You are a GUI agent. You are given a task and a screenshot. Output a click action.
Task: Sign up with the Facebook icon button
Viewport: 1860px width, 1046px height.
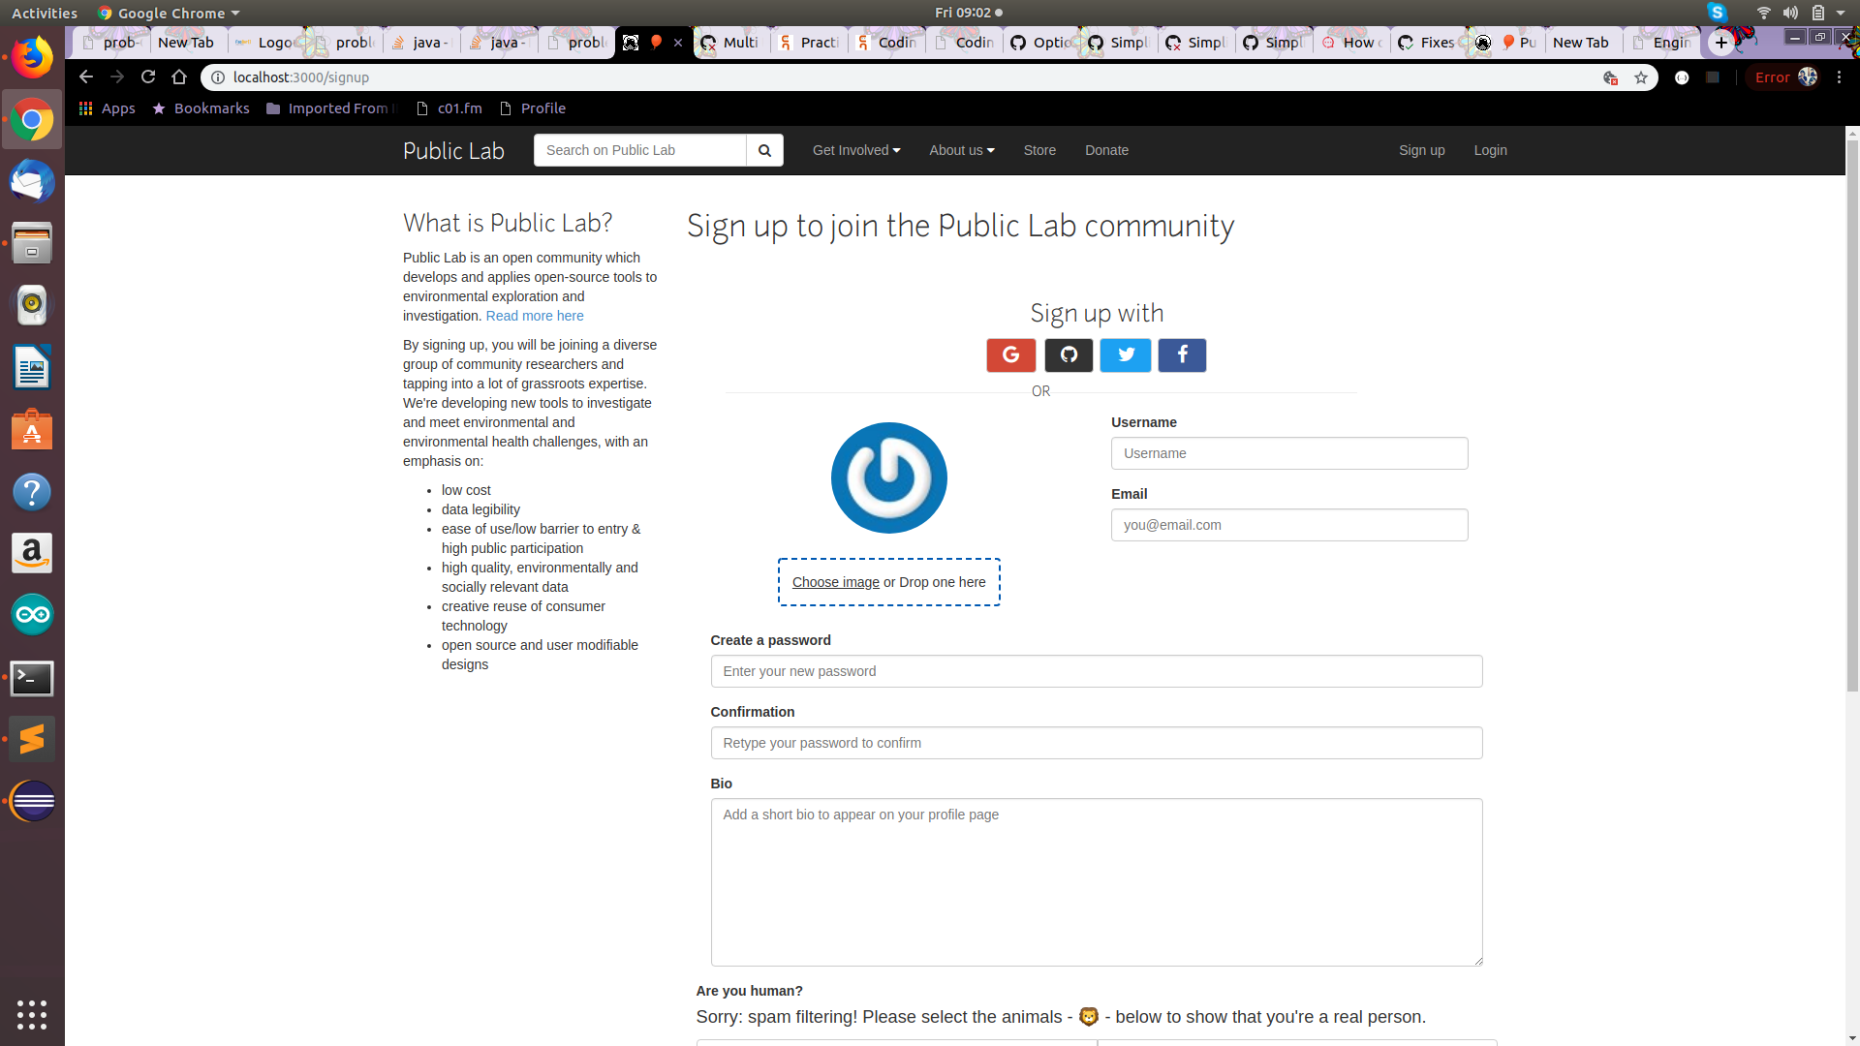click(x=1182, y=355)
